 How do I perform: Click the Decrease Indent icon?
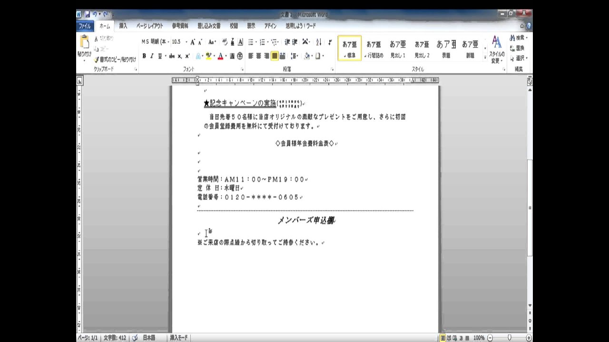tap(287, 42)
